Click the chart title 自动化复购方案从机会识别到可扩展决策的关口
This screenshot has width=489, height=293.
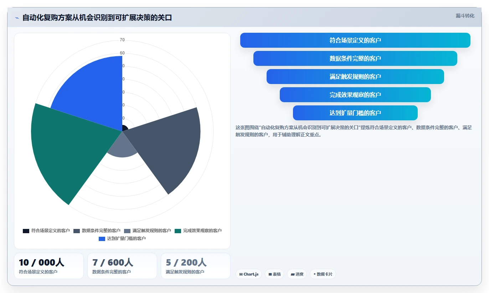[x=97, y=18]
